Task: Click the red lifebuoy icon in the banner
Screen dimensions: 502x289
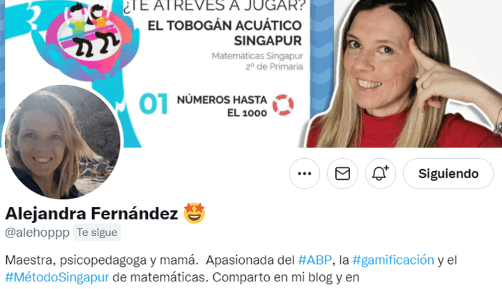Action: (282, 105)
